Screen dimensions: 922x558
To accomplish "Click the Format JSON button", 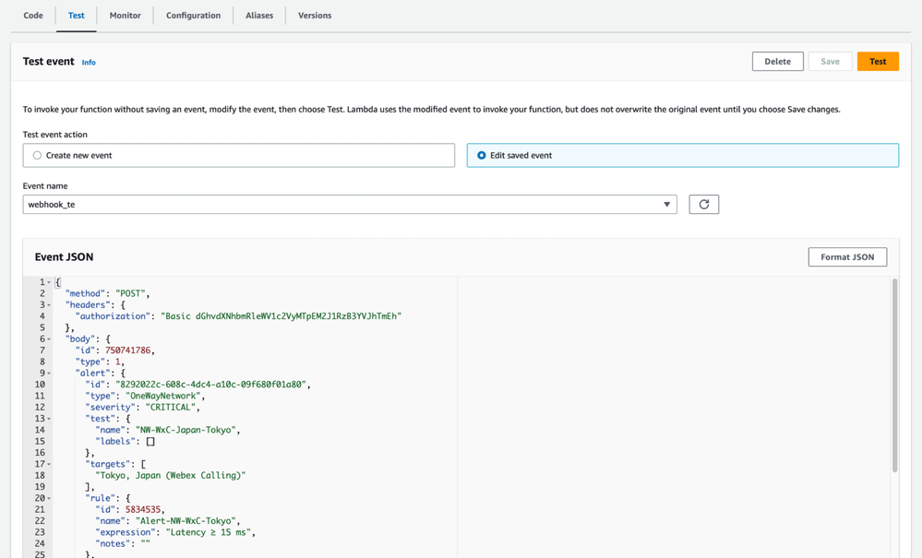I will coord(847,256).
